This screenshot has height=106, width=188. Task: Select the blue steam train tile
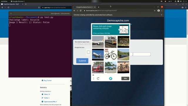123,54
